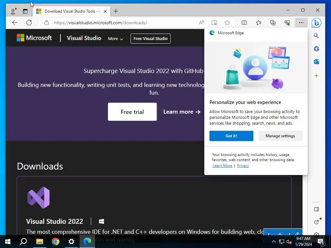This screenshot has width=331, height=248.
Task: Refresh the page
Action: [x=29, y=23]
